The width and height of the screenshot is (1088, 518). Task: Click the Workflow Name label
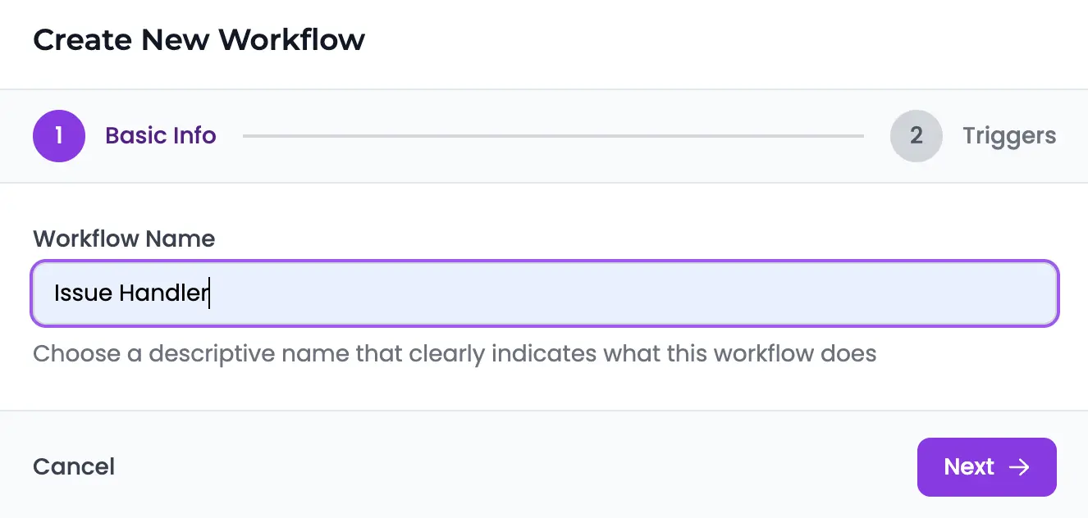pos(123,239)
